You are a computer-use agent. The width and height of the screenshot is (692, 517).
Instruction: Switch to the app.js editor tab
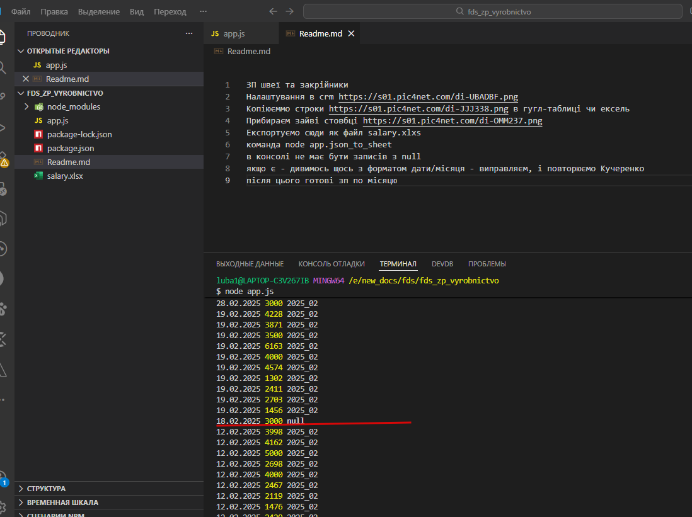click(x=234, y=33)
